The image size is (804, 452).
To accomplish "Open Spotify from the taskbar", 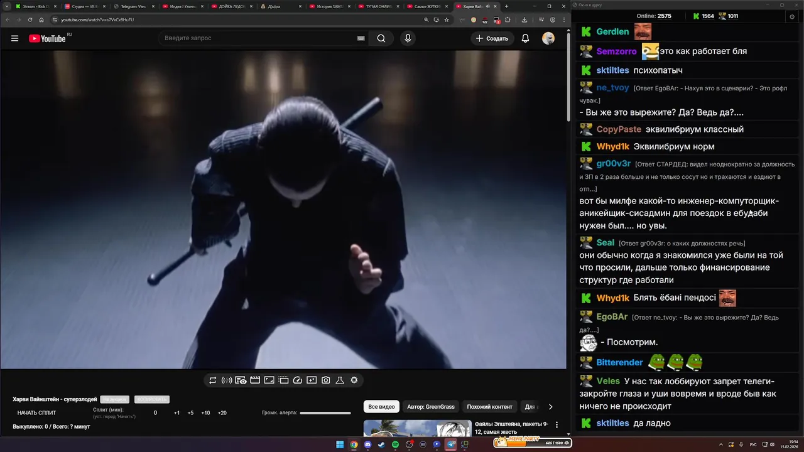I will [395, 444].
